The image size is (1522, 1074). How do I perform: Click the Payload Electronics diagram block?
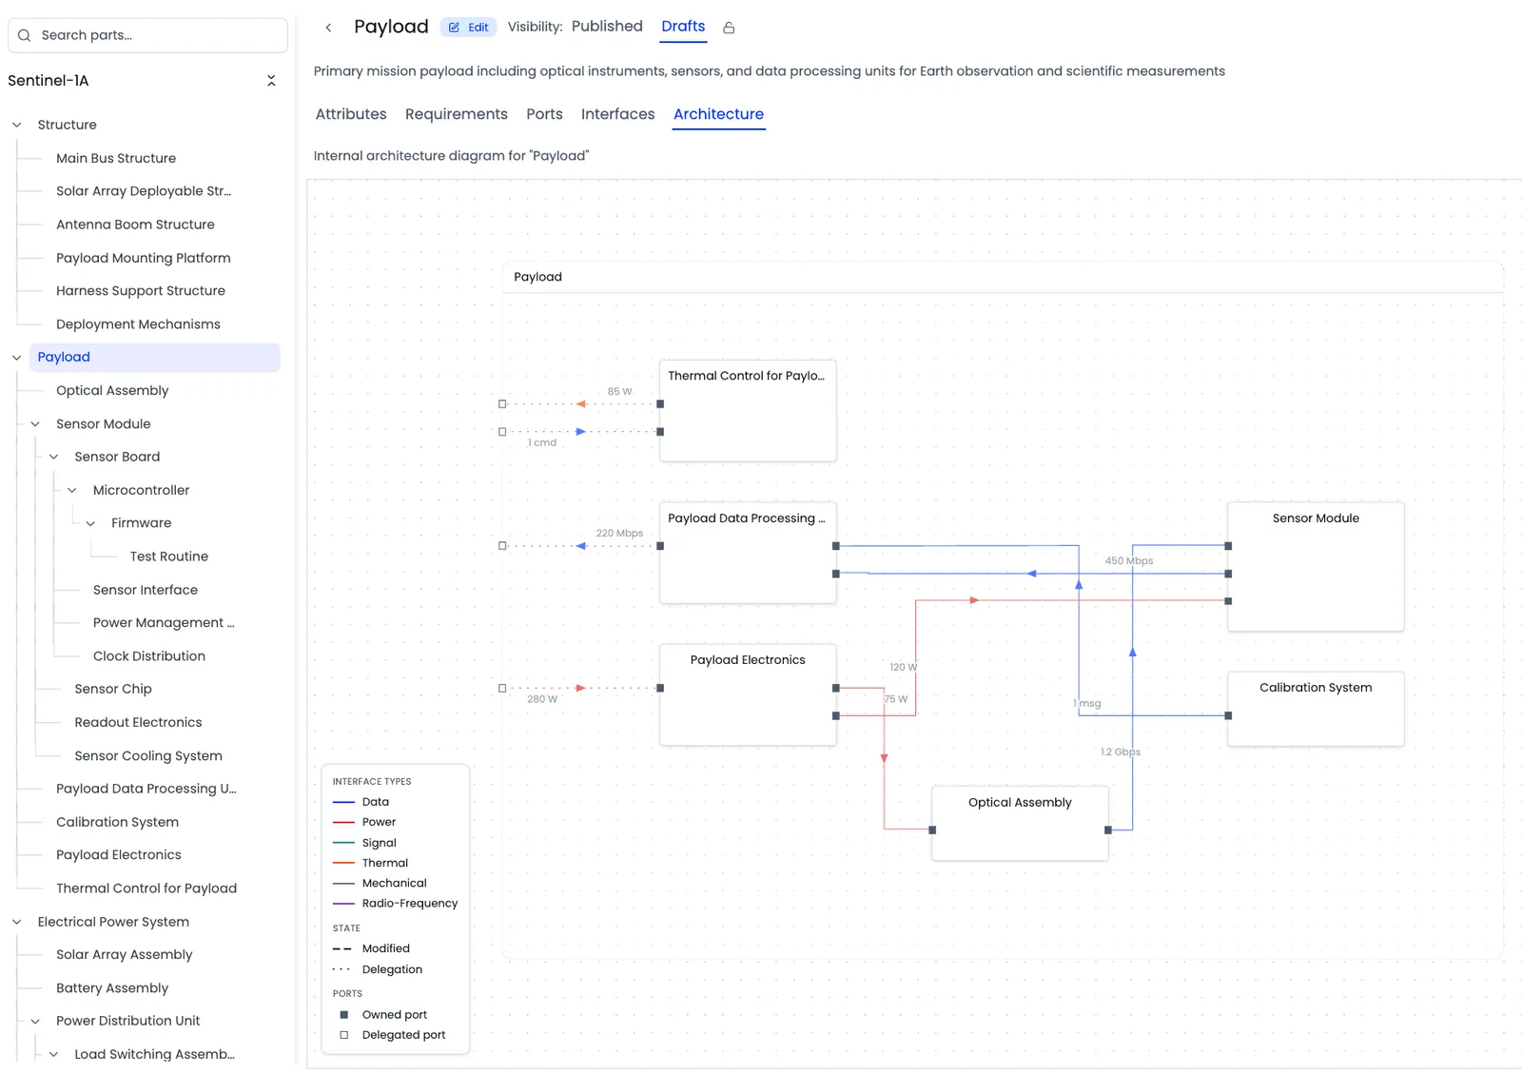click(x=748, y=694)
